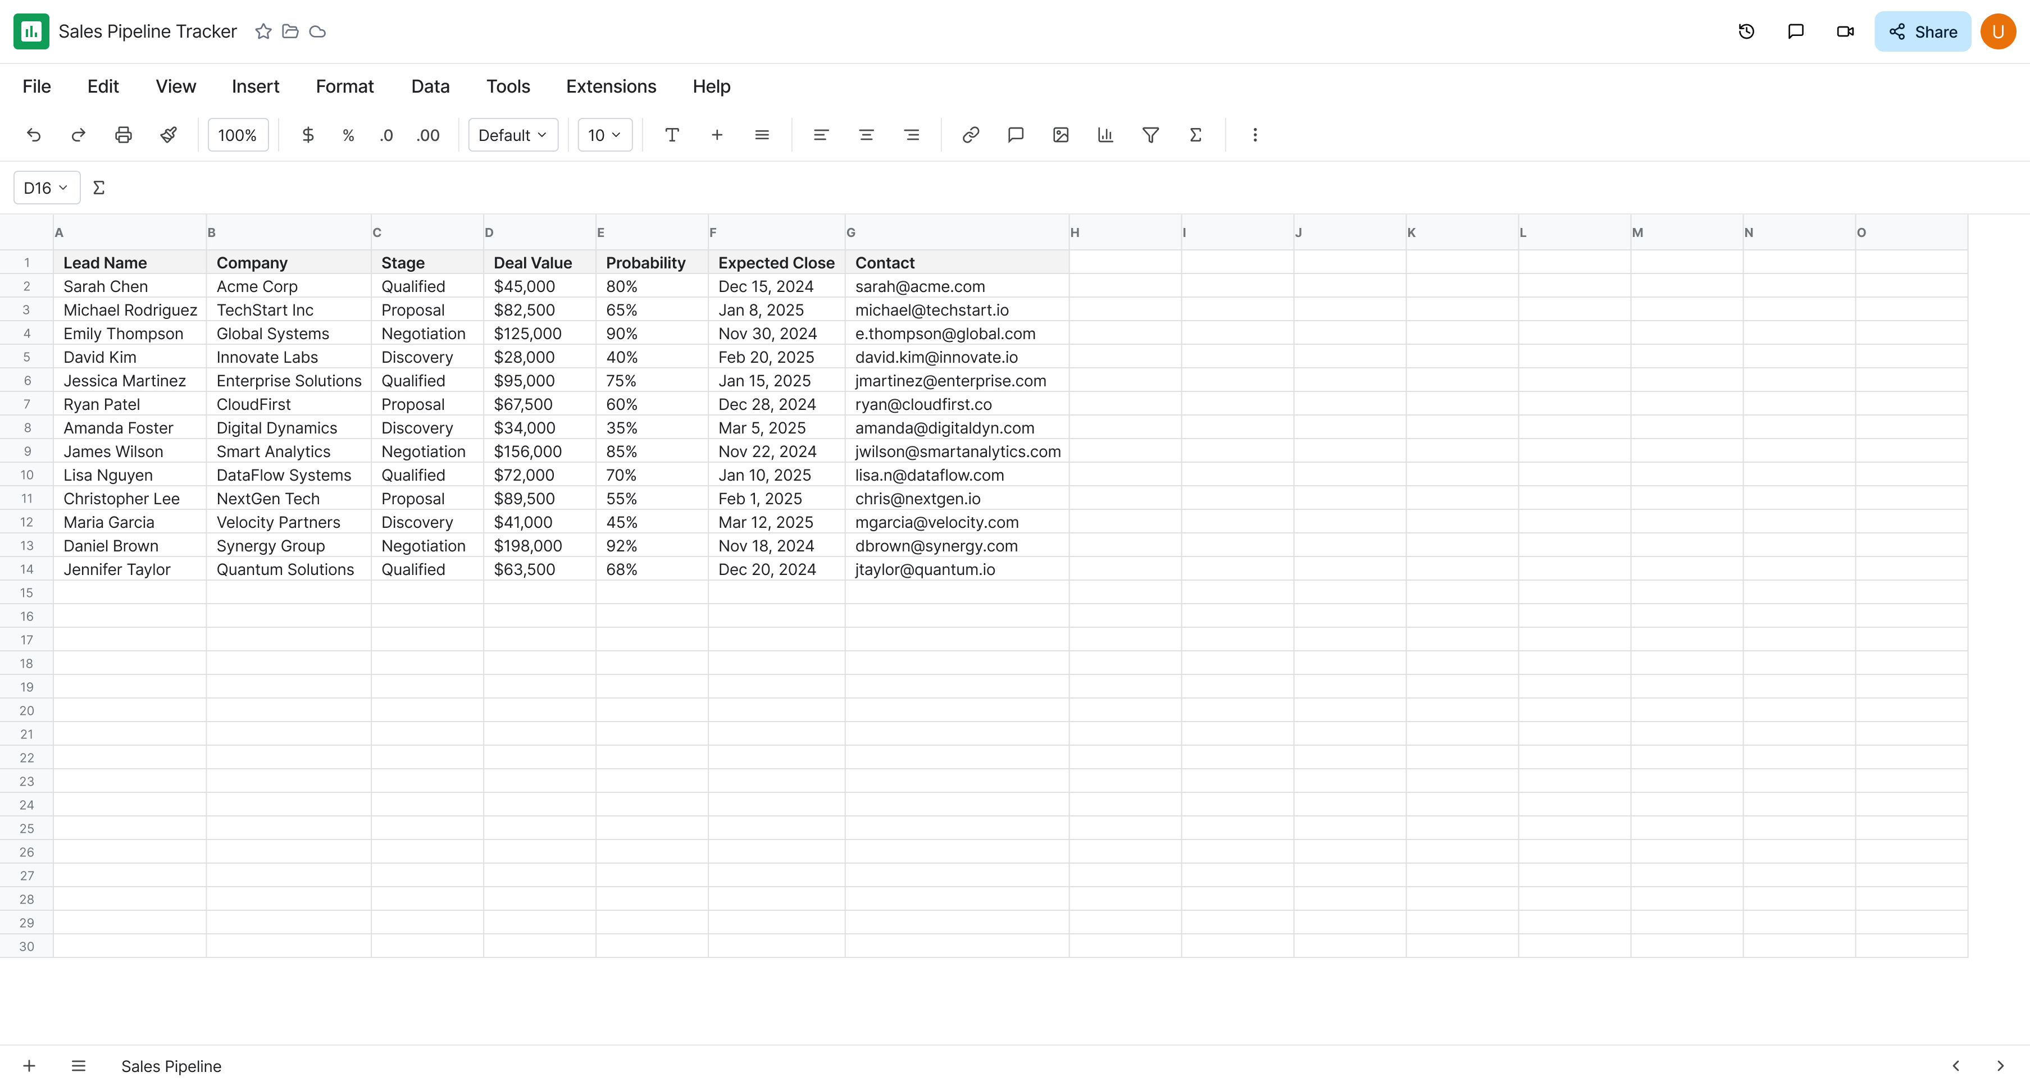Insert a chart via toolbar icon

point(1105,135)
